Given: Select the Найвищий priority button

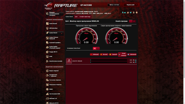Looking at the screenshot, I should pos(95,54).
